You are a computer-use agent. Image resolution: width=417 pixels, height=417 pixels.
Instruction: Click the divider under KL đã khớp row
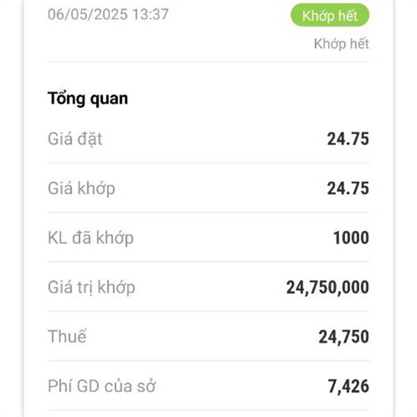coord(208,262)
